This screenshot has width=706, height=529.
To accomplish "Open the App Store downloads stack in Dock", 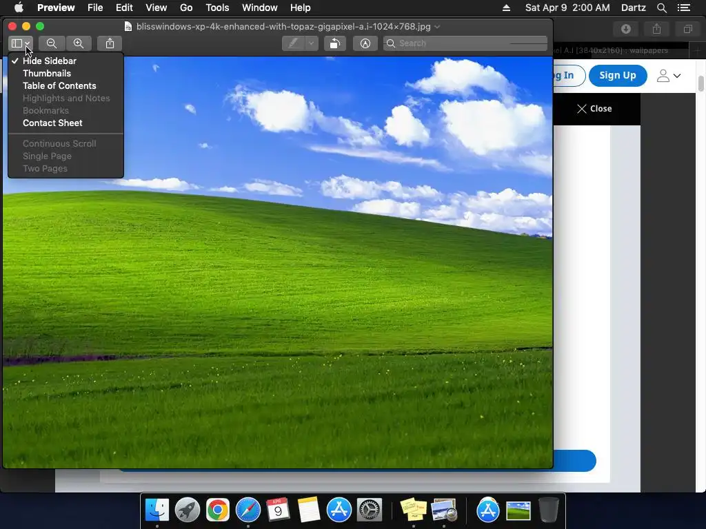I will 487,510.
